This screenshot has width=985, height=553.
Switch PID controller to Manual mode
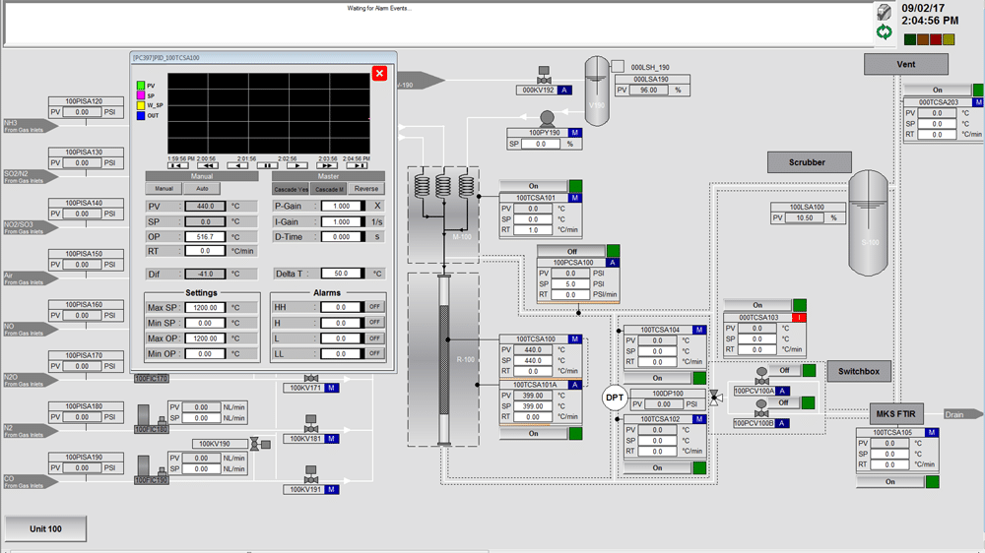[164, 189]
